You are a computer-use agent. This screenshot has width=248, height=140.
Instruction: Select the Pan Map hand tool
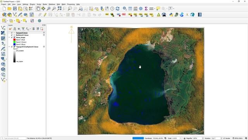tap(38, 9)
